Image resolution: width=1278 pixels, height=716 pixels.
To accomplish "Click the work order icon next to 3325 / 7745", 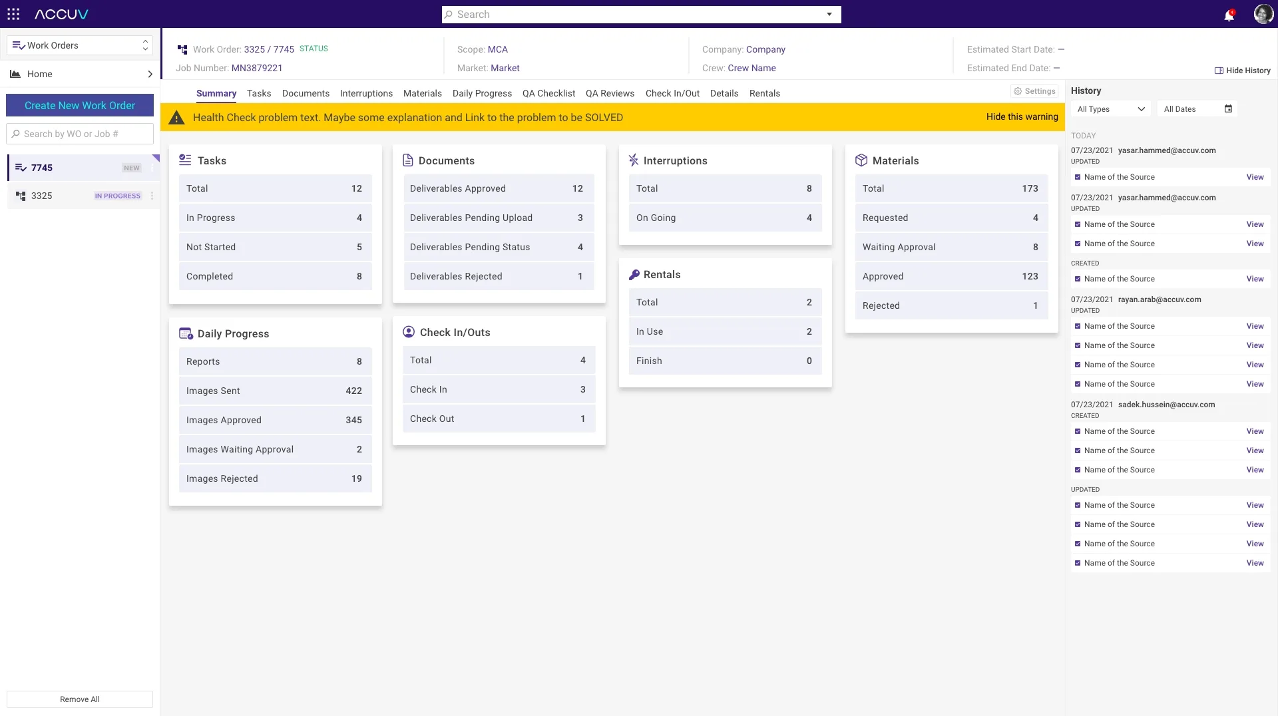I will point(182,49).
